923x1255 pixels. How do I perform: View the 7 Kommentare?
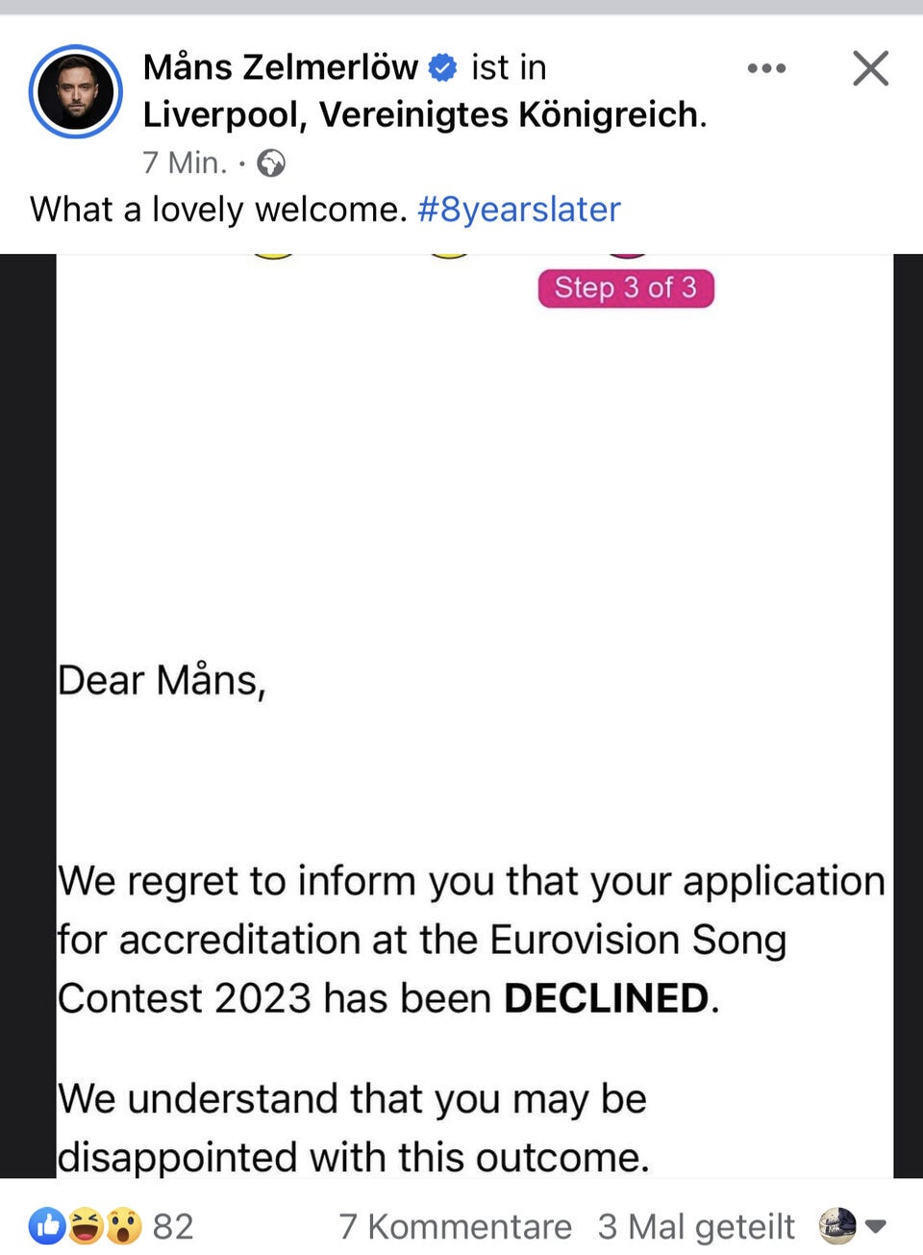point(455,1226)
